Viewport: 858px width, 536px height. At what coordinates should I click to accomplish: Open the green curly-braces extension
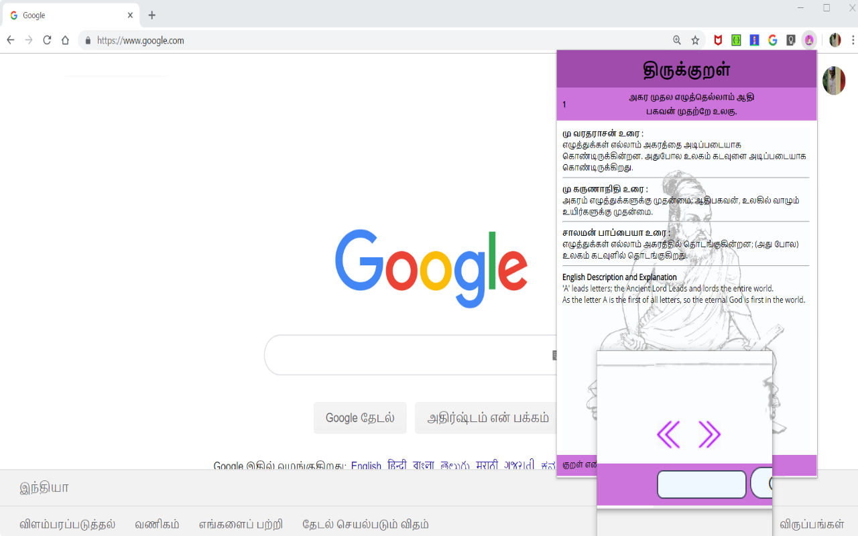(x=736, y=40)
